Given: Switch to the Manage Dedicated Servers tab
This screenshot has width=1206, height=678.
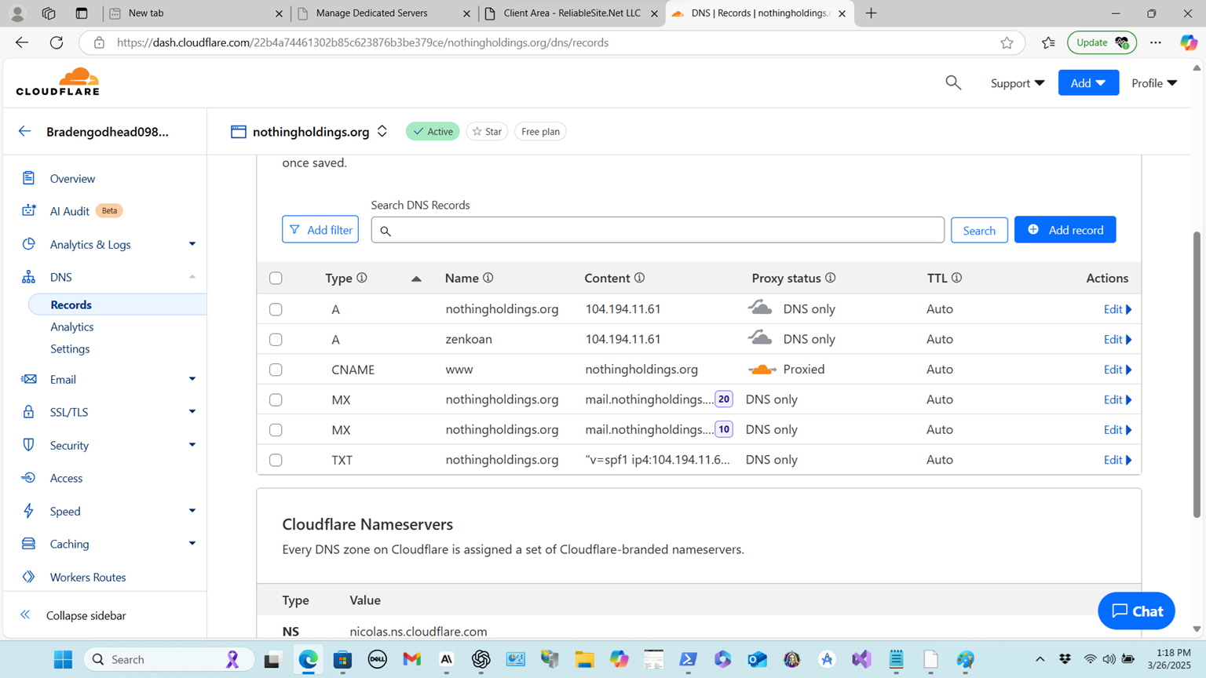Looking at the screenshot, I should coord(384,13).
